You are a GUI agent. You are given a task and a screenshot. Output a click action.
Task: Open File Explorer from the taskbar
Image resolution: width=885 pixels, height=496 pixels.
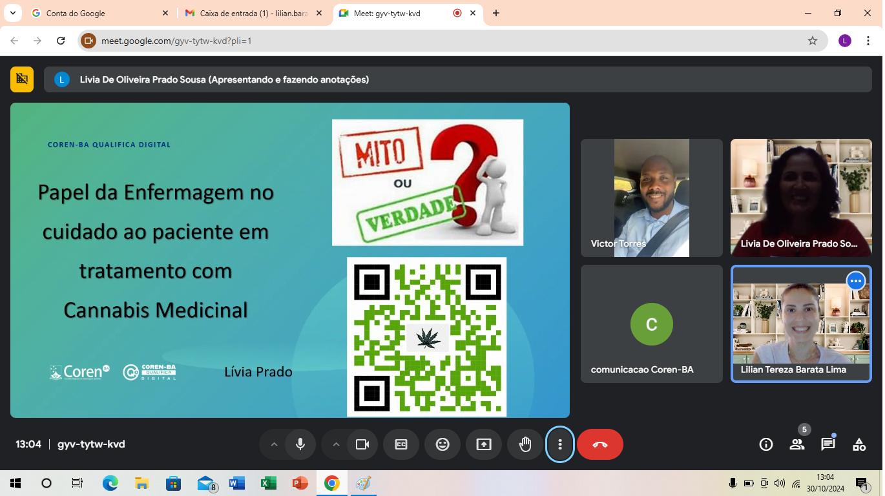(x=141, y=483)
